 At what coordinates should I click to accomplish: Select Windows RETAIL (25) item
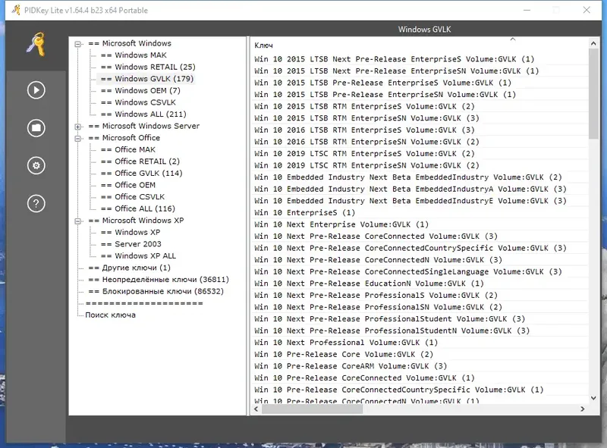[x=148, y=67]
